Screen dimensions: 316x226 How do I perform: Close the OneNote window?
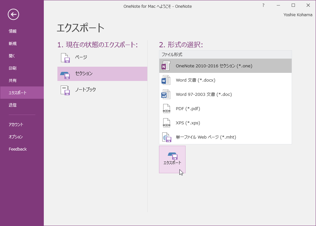308,6
